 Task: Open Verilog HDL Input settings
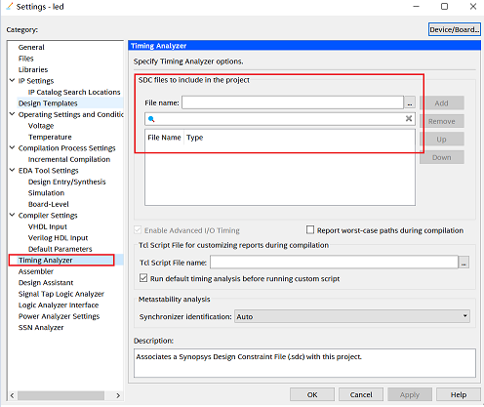coord(58,238)
